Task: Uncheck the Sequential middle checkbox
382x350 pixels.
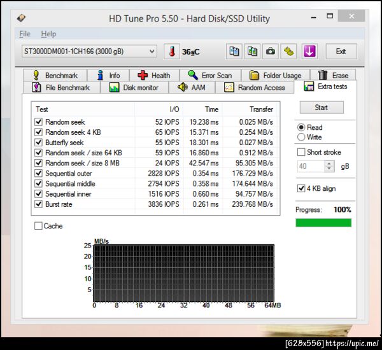Action: point(38,183)
